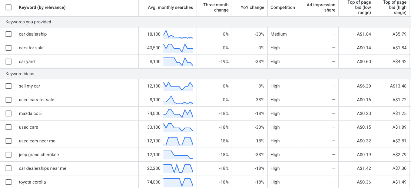Check the sell my car row
This screenshot has width=411, height=188.
(9, 86)
